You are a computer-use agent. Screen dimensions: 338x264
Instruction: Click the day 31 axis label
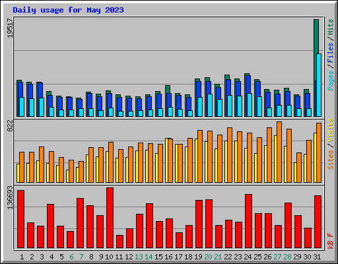point(317,257)
